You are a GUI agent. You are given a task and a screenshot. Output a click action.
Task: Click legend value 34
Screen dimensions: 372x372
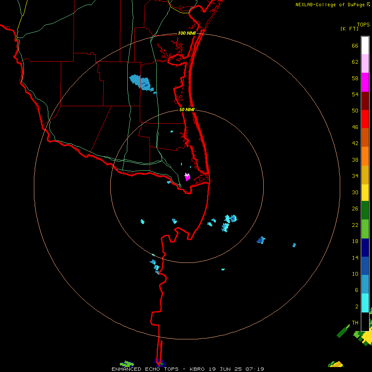(355, 176)
